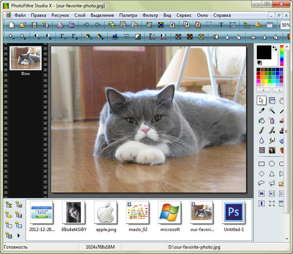Screen dimensions: 293x254
Task: Show next palette colors with right arrow
Action: tap(281, 90)
